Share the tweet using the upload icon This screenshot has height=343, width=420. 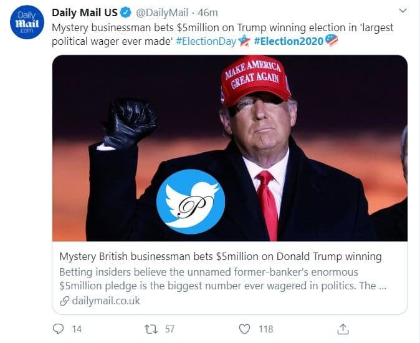point(342,328)
